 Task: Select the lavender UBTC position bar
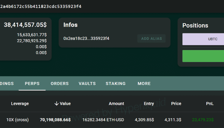203,39
